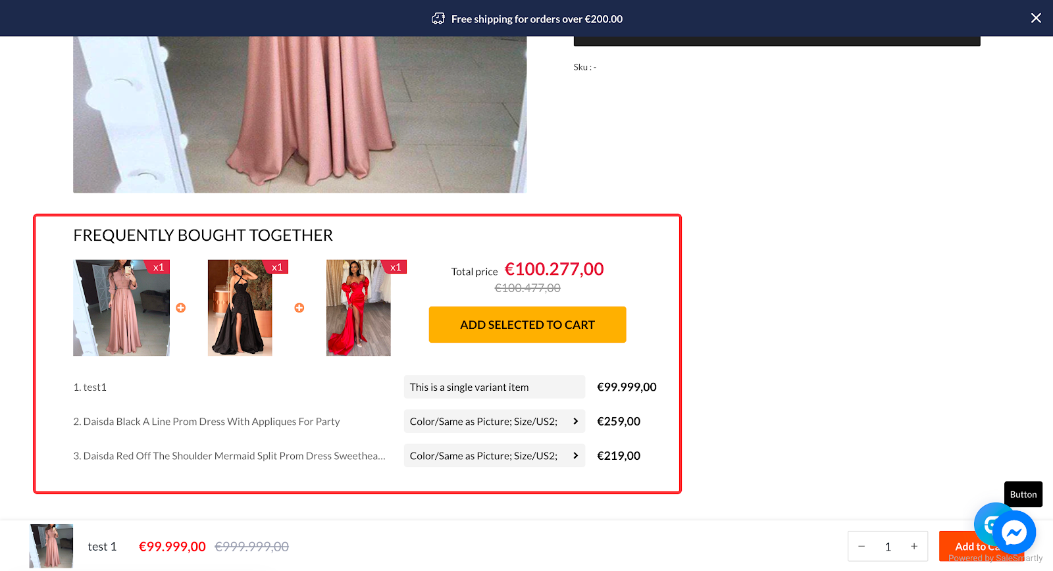Click the single variant item selector for test1
Image resolution: width=1053 pixels, height=571 pixels.
point(494,387)
